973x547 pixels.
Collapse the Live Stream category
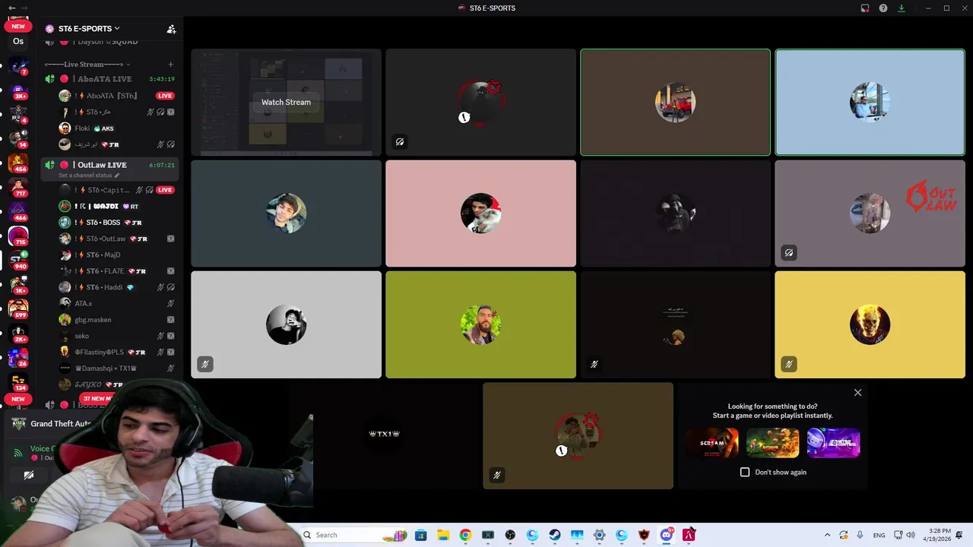(x=87, y=65)
